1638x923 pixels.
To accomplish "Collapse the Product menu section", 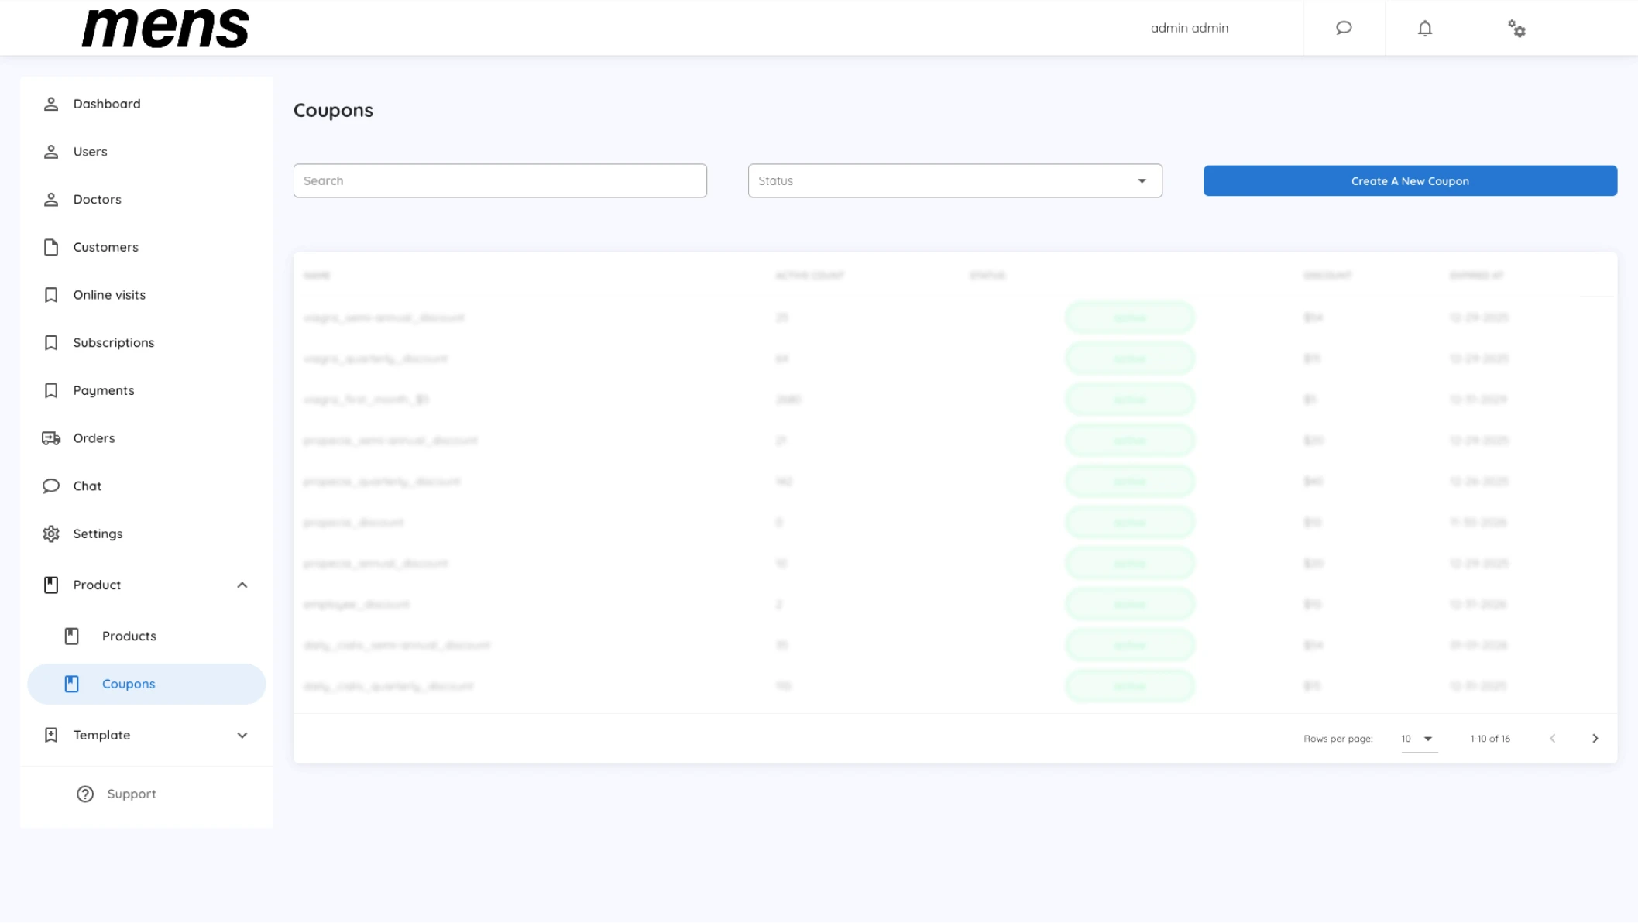I will 242,585.
